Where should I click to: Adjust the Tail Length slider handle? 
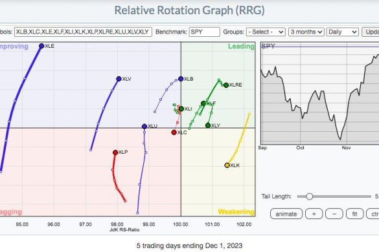point(309,196)
